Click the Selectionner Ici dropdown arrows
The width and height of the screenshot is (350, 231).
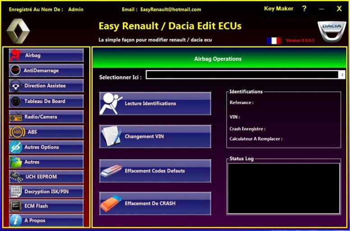click(342, 75)
